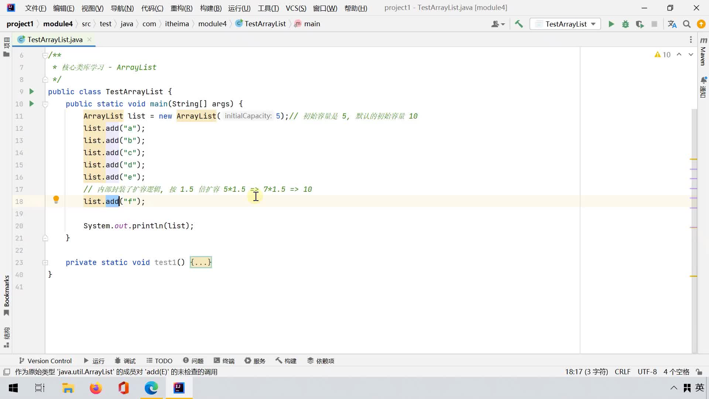Change UTF-8 file encoding
The width and height of the screenshot is (709, 399).
pyautogui.click(x=647, y=372)
